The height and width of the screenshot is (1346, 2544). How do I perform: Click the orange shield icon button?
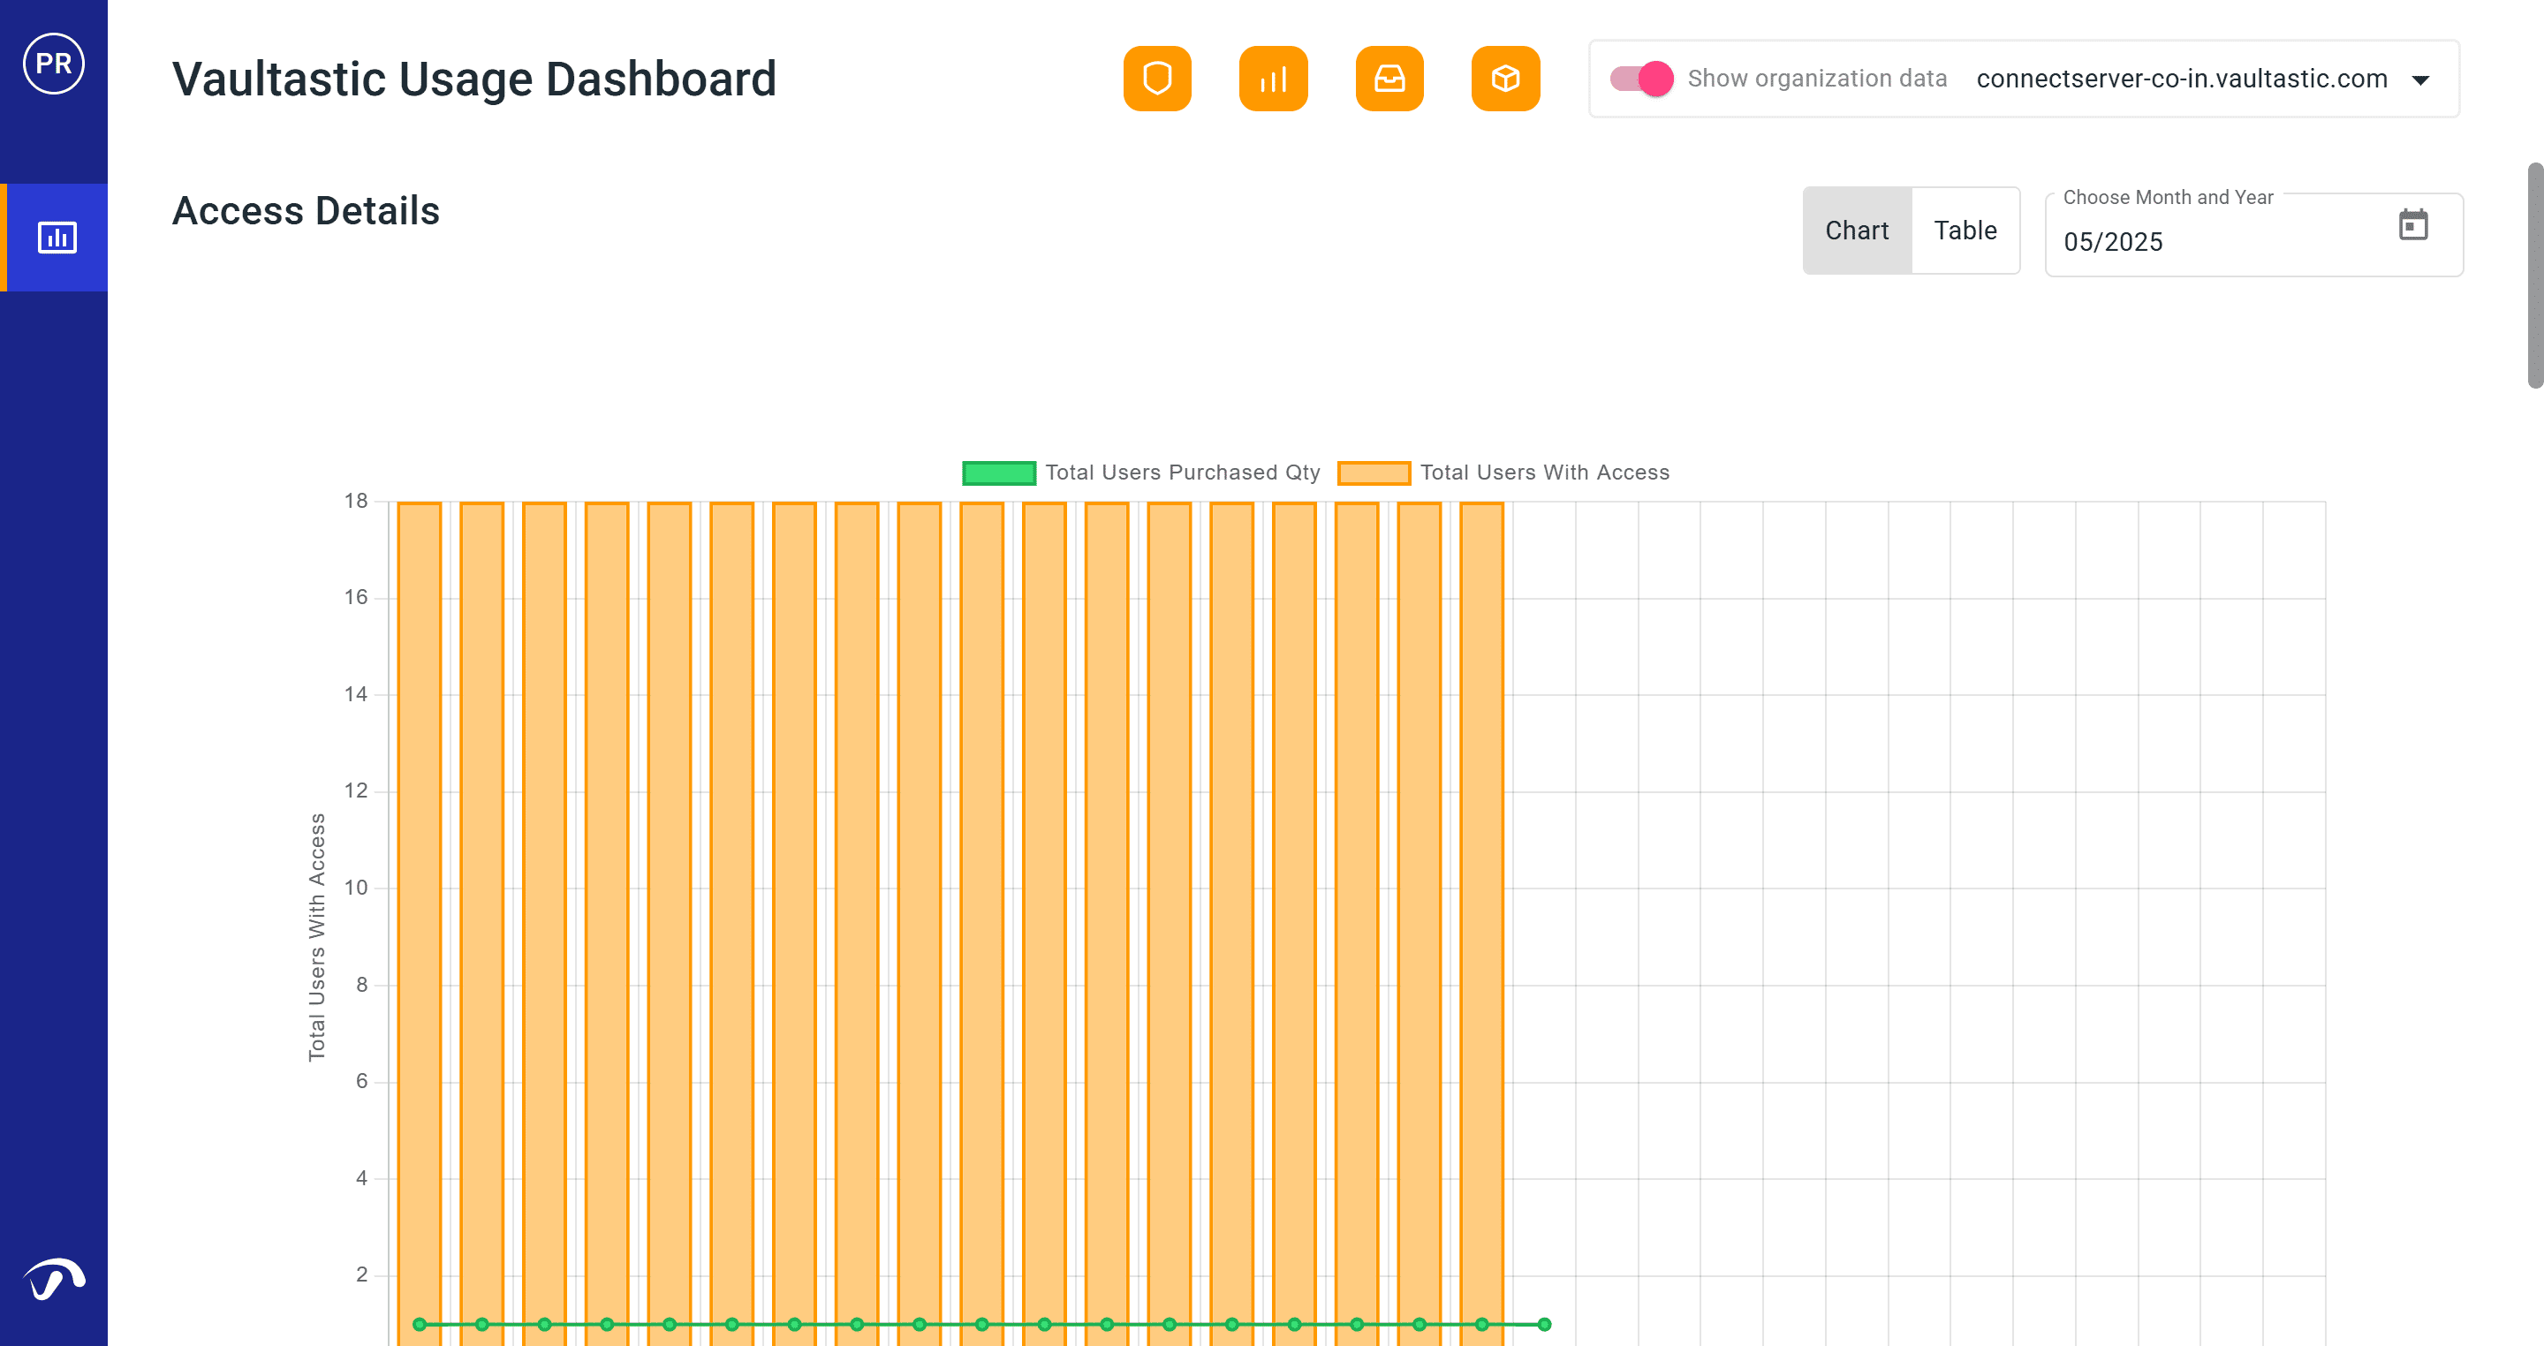click(x=1156, y=78)
